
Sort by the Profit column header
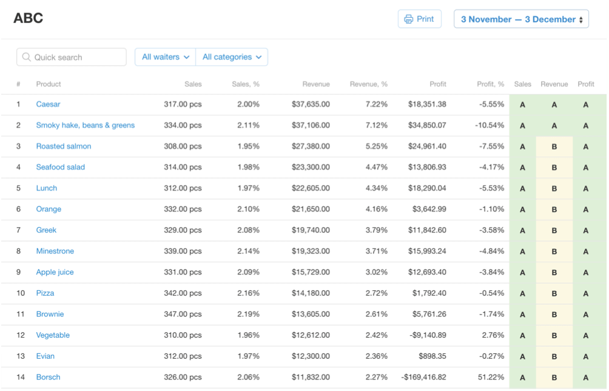pos(437,84)
